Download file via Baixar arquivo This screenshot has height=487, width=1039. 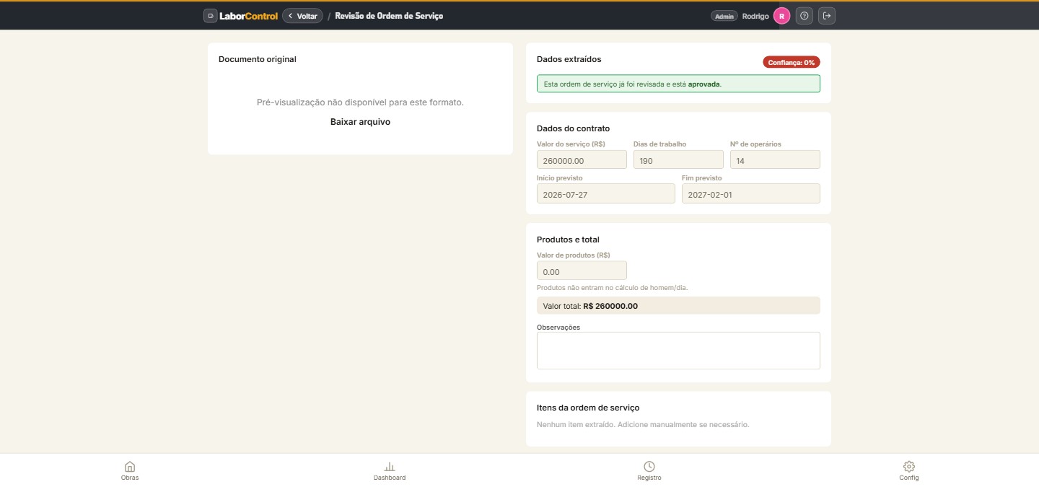point(360,122)
